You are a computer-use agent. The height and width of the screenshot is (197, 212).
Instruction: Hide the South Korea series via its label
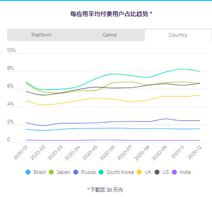pos(120,172)
